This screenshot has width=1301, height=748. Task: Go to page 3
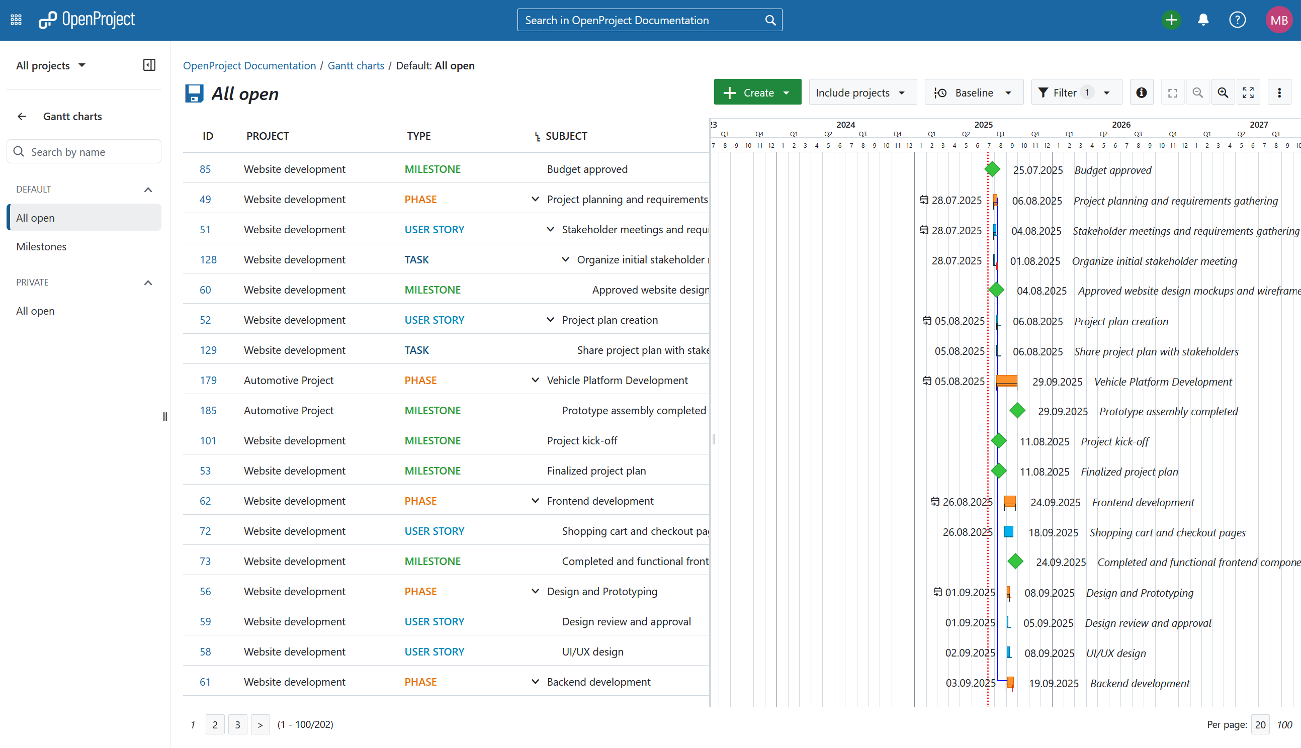click(237, 724)
